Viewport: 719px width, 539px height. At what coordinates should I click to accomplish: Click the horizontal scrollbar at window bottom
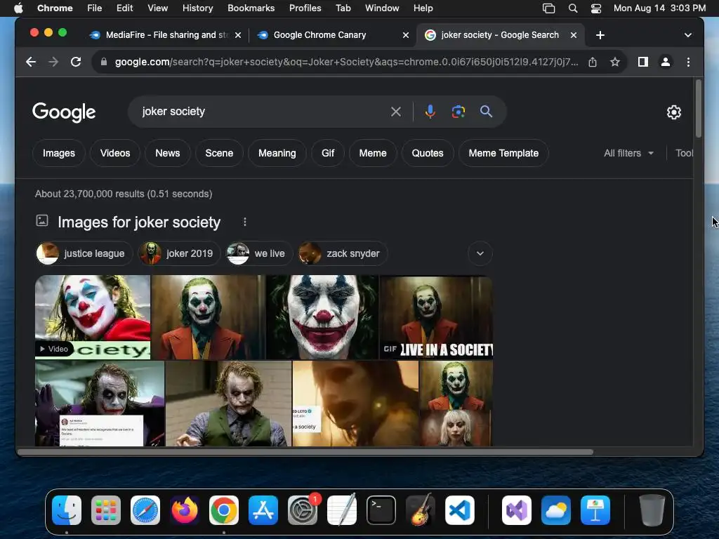point(305,453)
